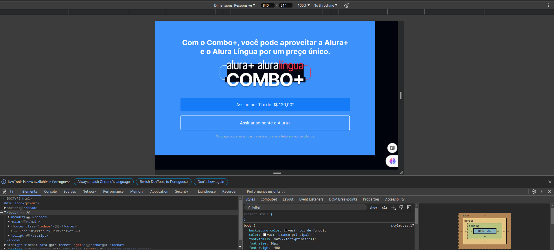The height and width of the screenshot is (250, 554).
Task: Select the inspect element picker icon
Action: [4, 192]
